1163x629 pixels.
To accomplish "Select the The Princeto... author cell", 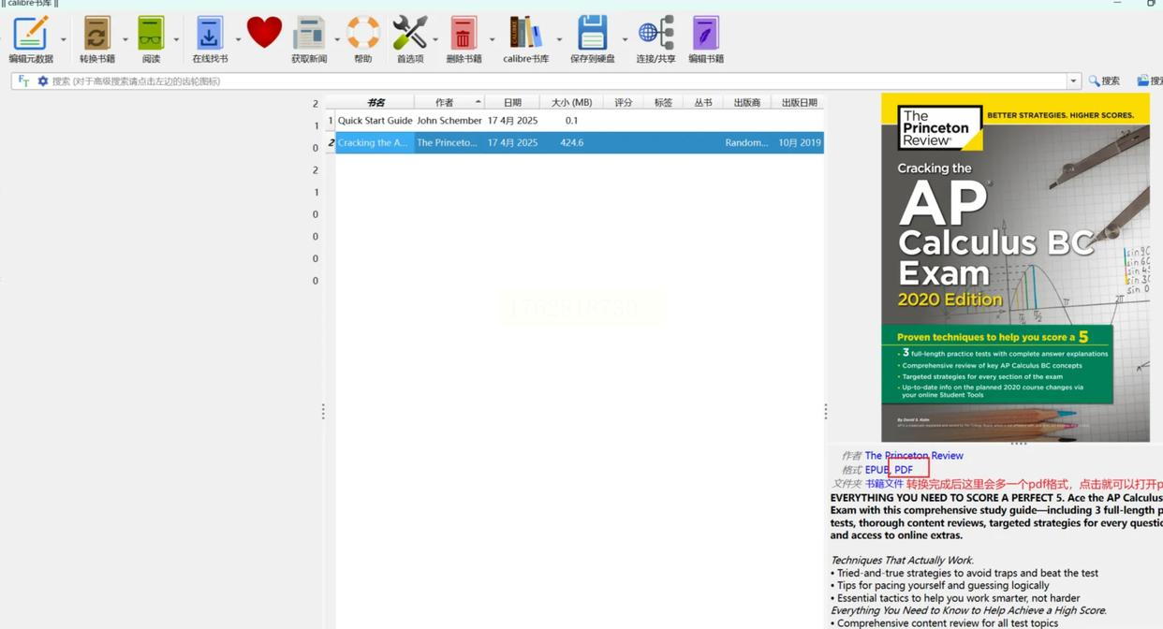I will [x=449, y=143].
